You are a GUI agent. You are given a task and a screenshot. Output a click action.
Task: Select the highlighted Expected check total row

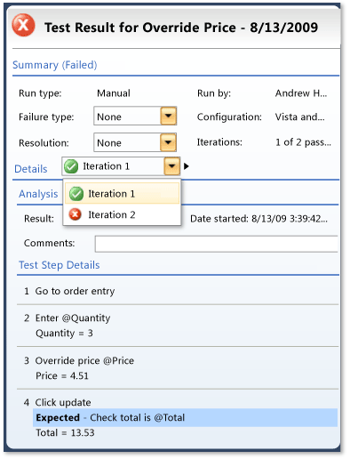click(185, 417)
